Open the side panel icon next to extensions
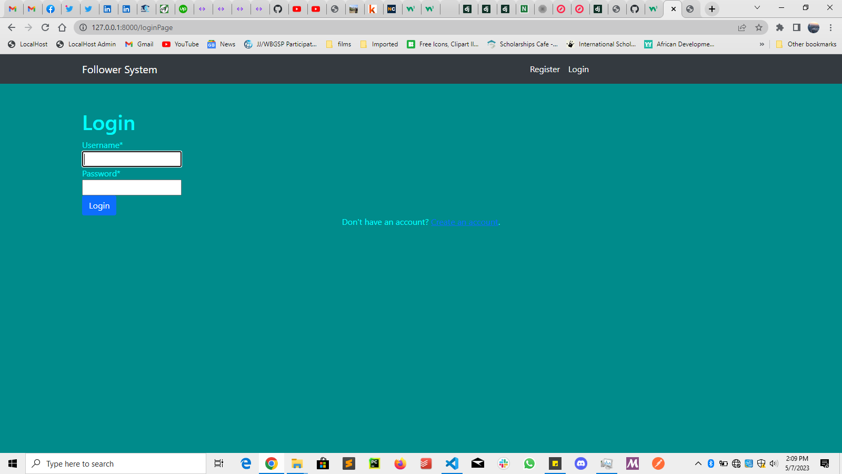The height and width of the screenshot is (474, 842). tap(796, 27)
